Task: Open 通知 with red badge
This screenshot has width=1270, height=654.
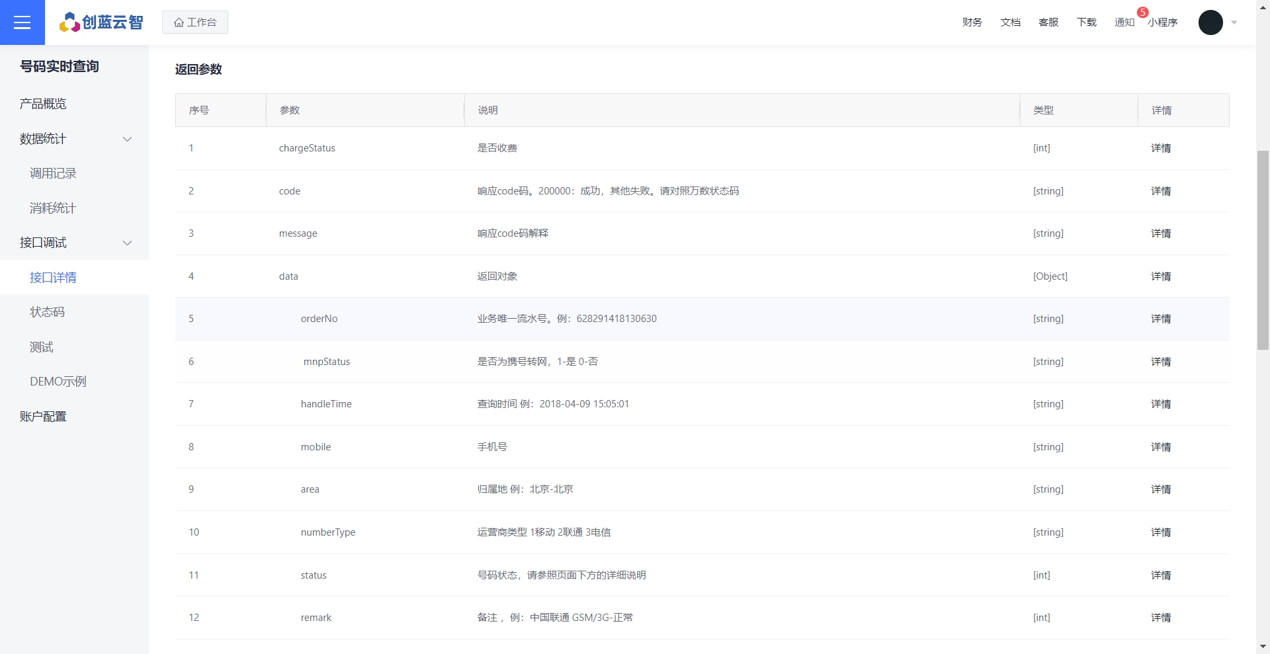Action: 1124,22
